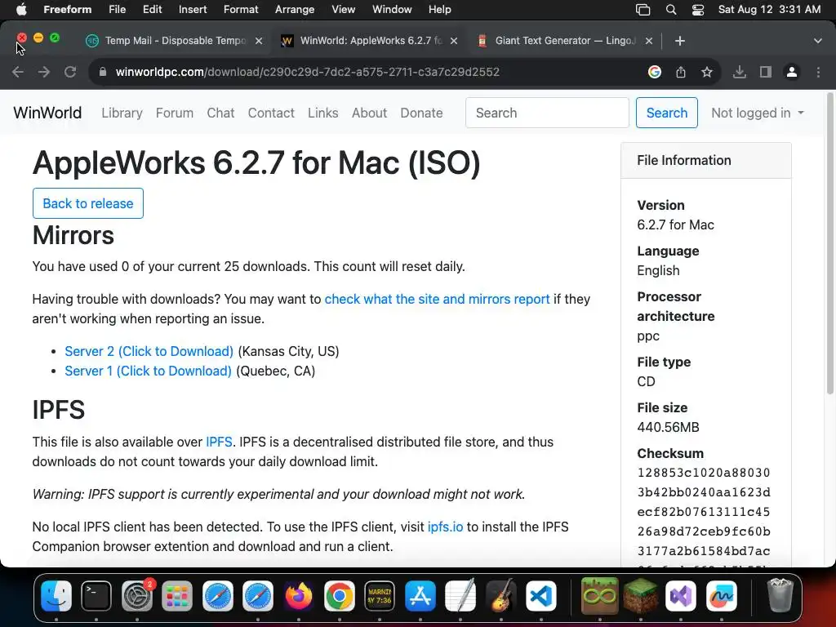Open System Preferences in the dock
Screen dimensions: 836x627
click(x=137, y=595)
